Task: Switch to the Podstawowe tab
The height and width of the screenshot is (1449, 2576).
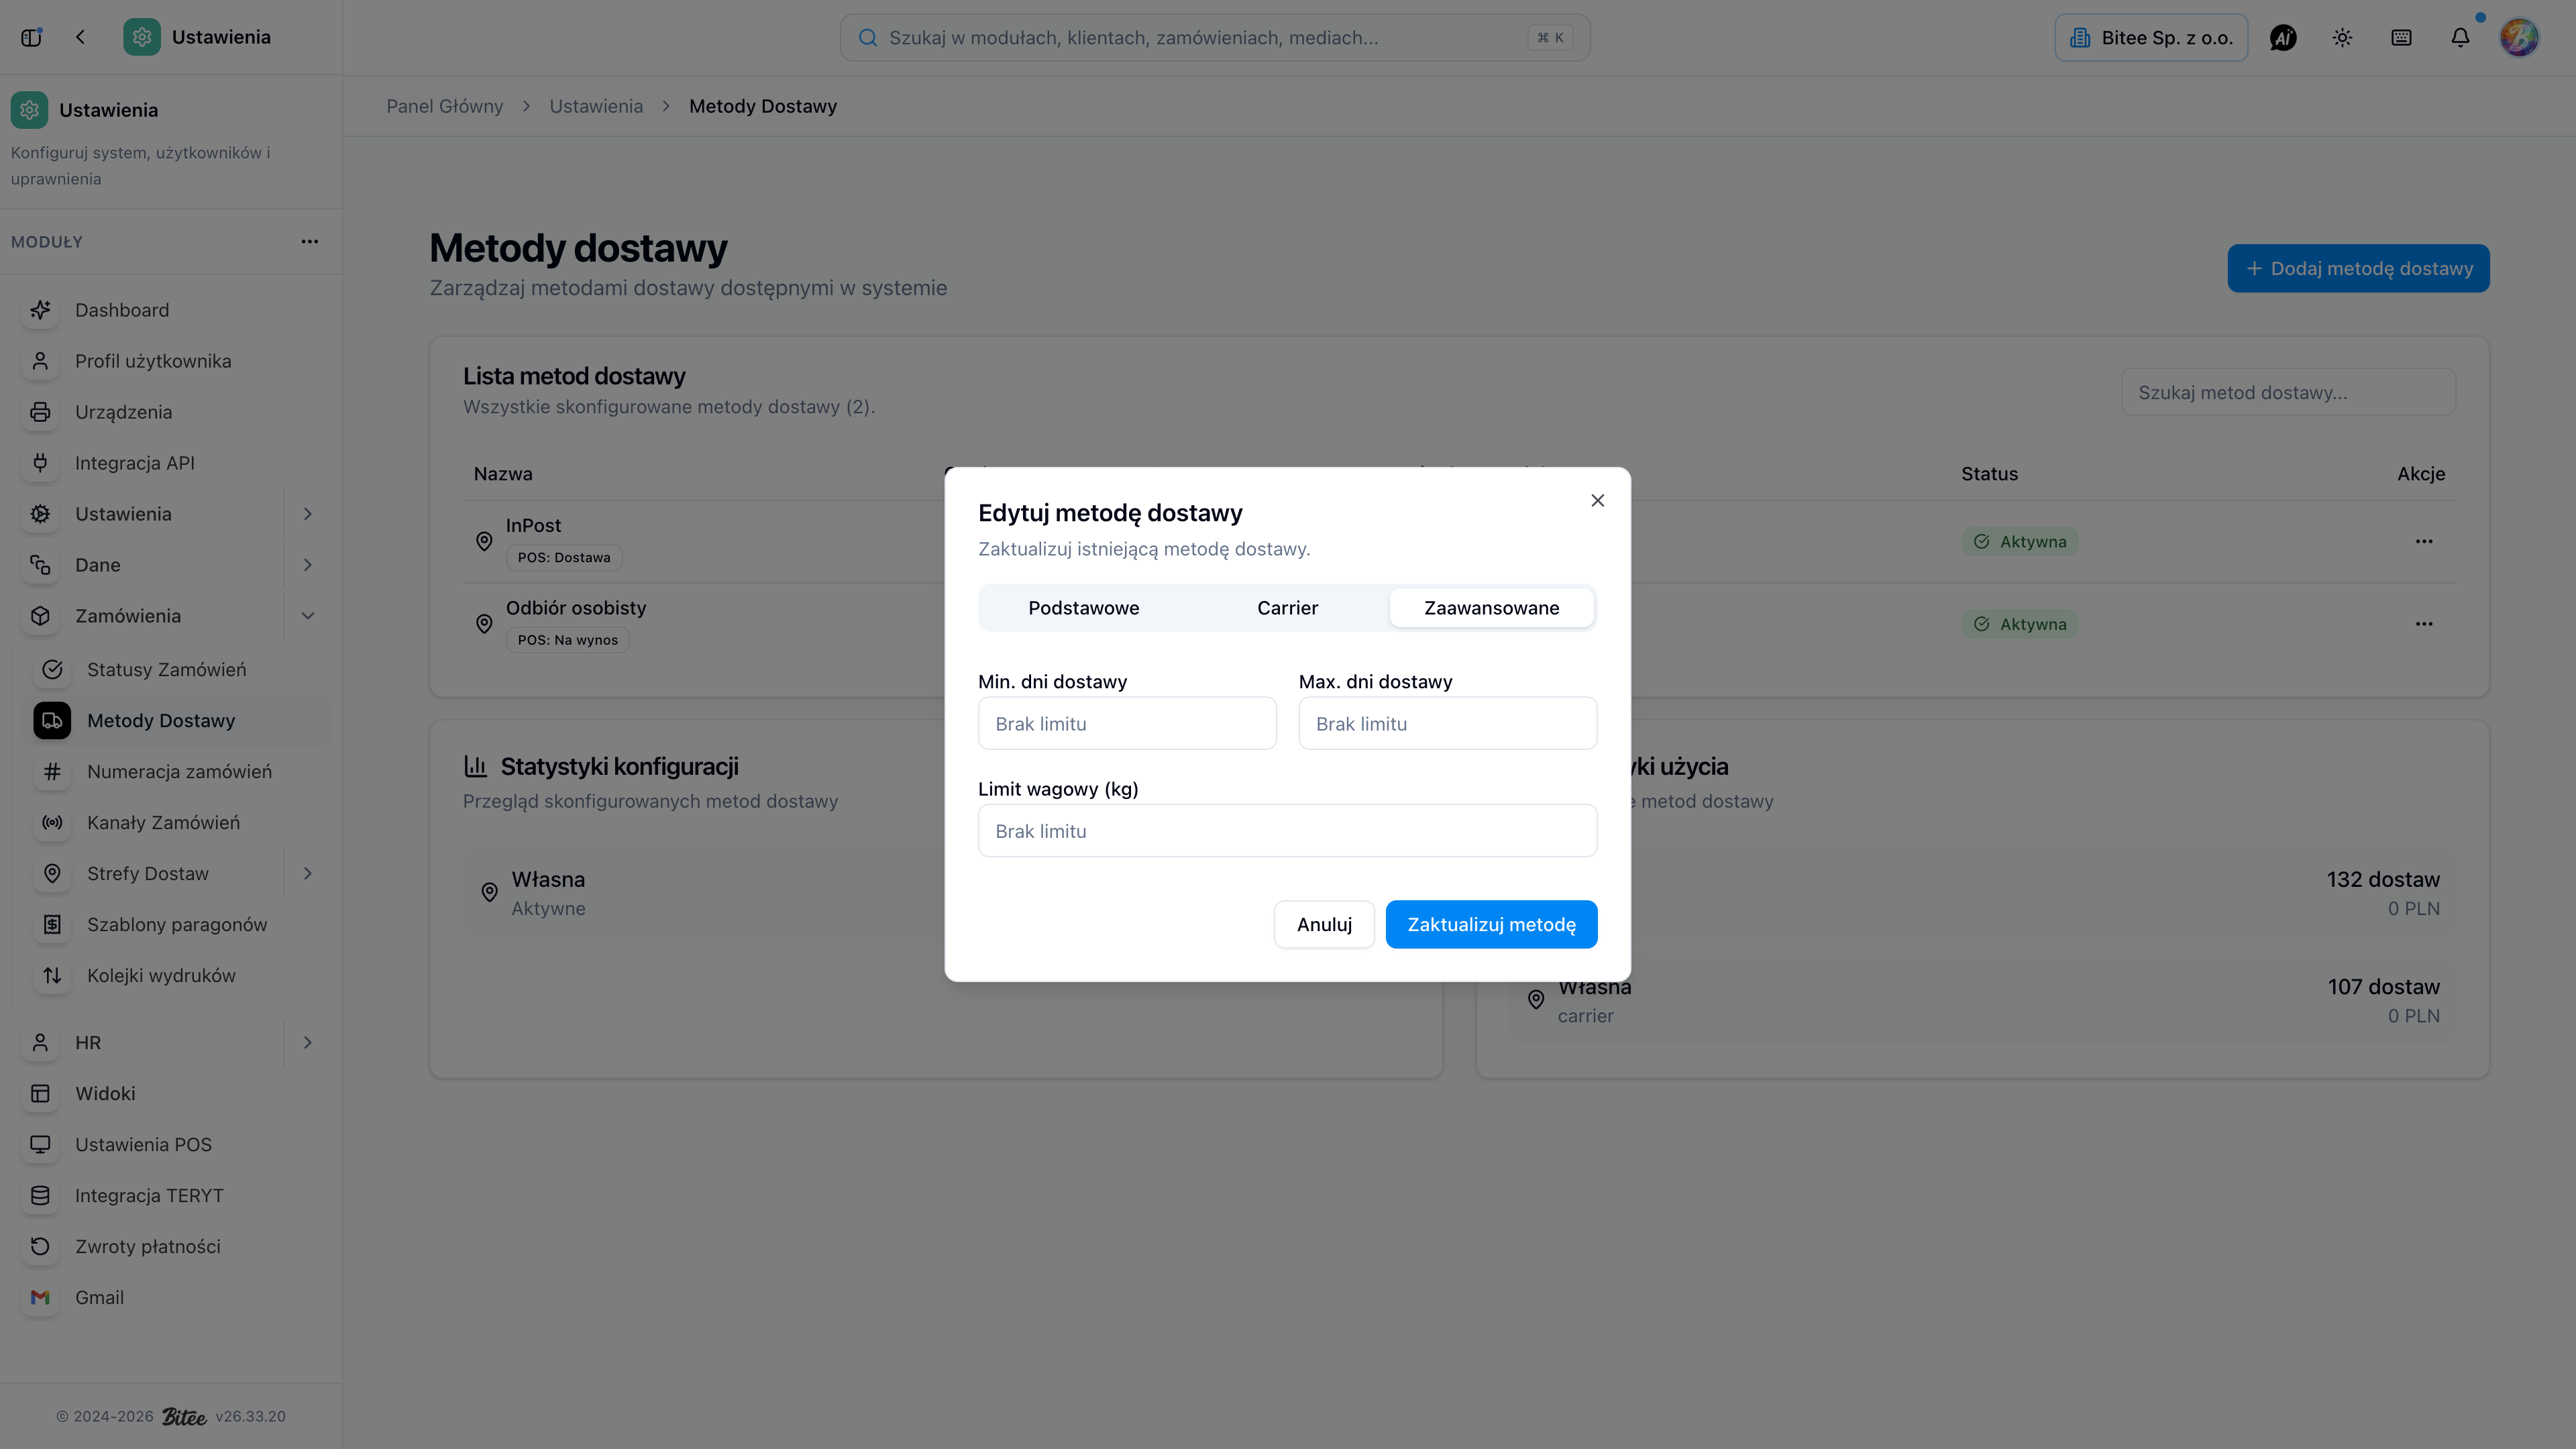Action: pos(1084,608)
